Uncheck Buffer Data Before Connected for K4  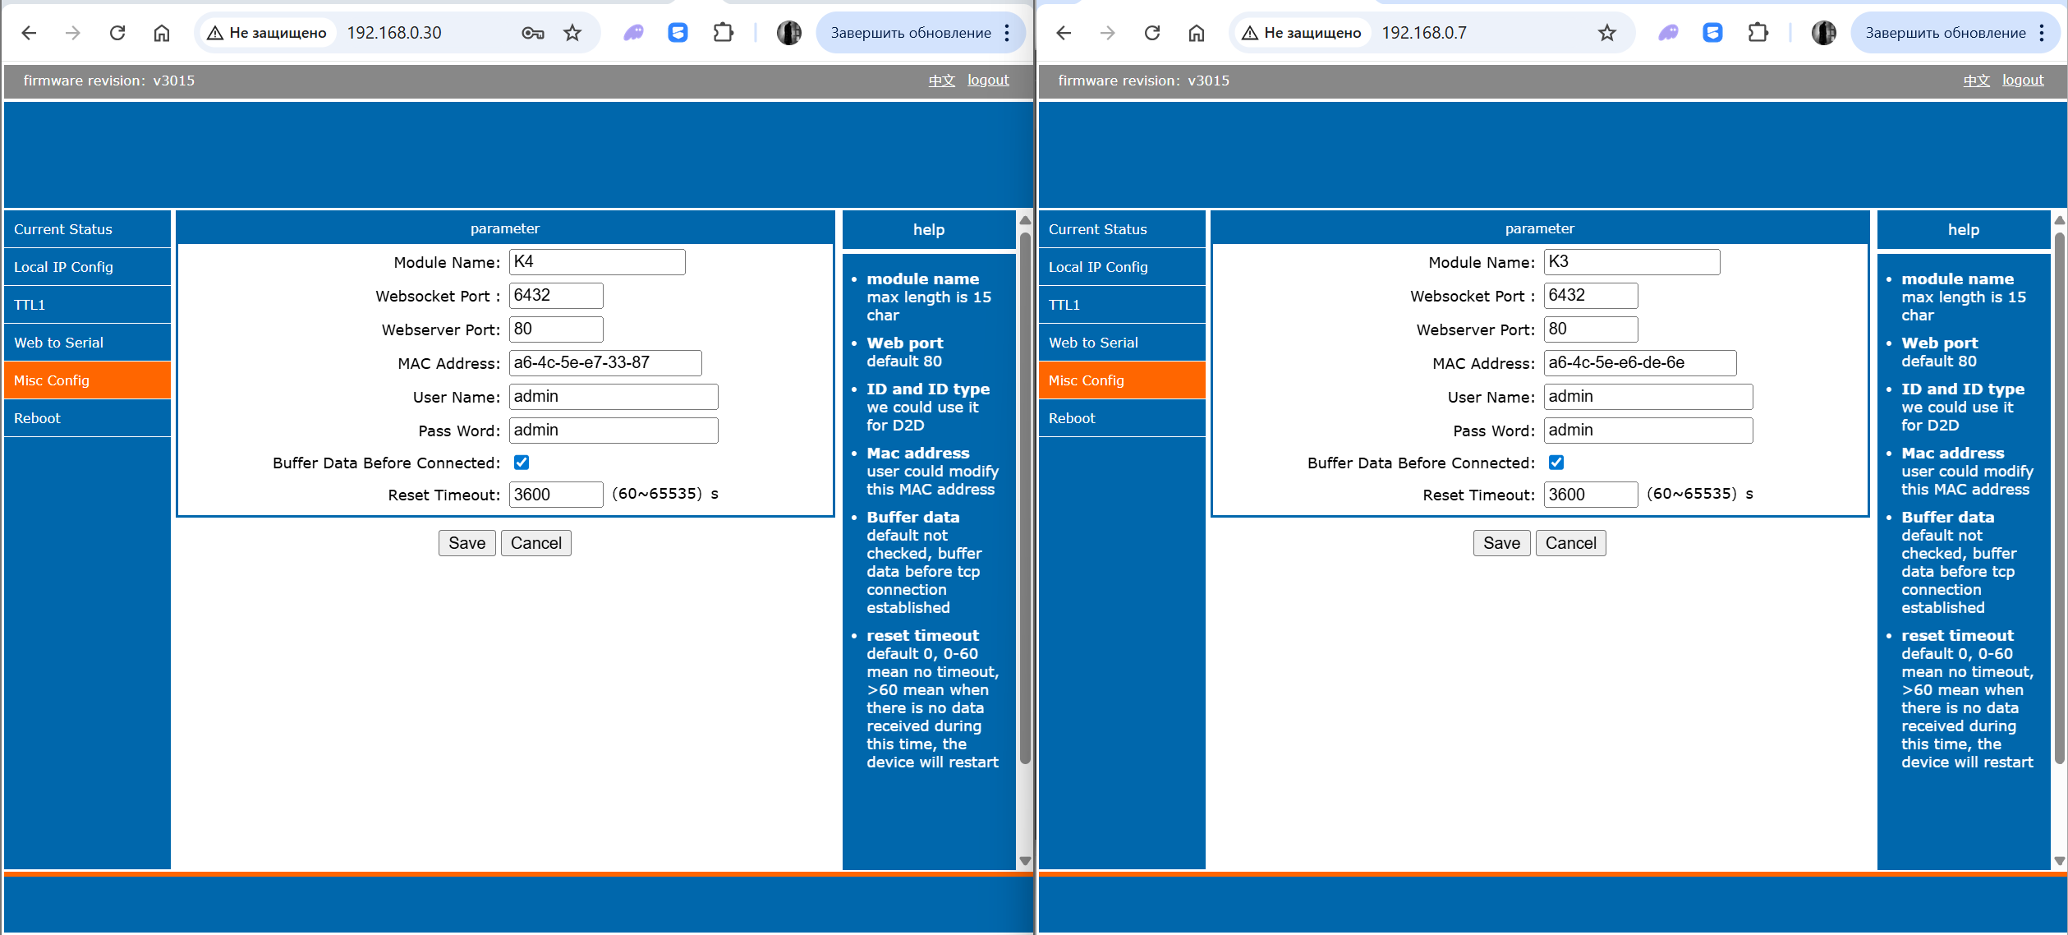[x=522, y=463]
